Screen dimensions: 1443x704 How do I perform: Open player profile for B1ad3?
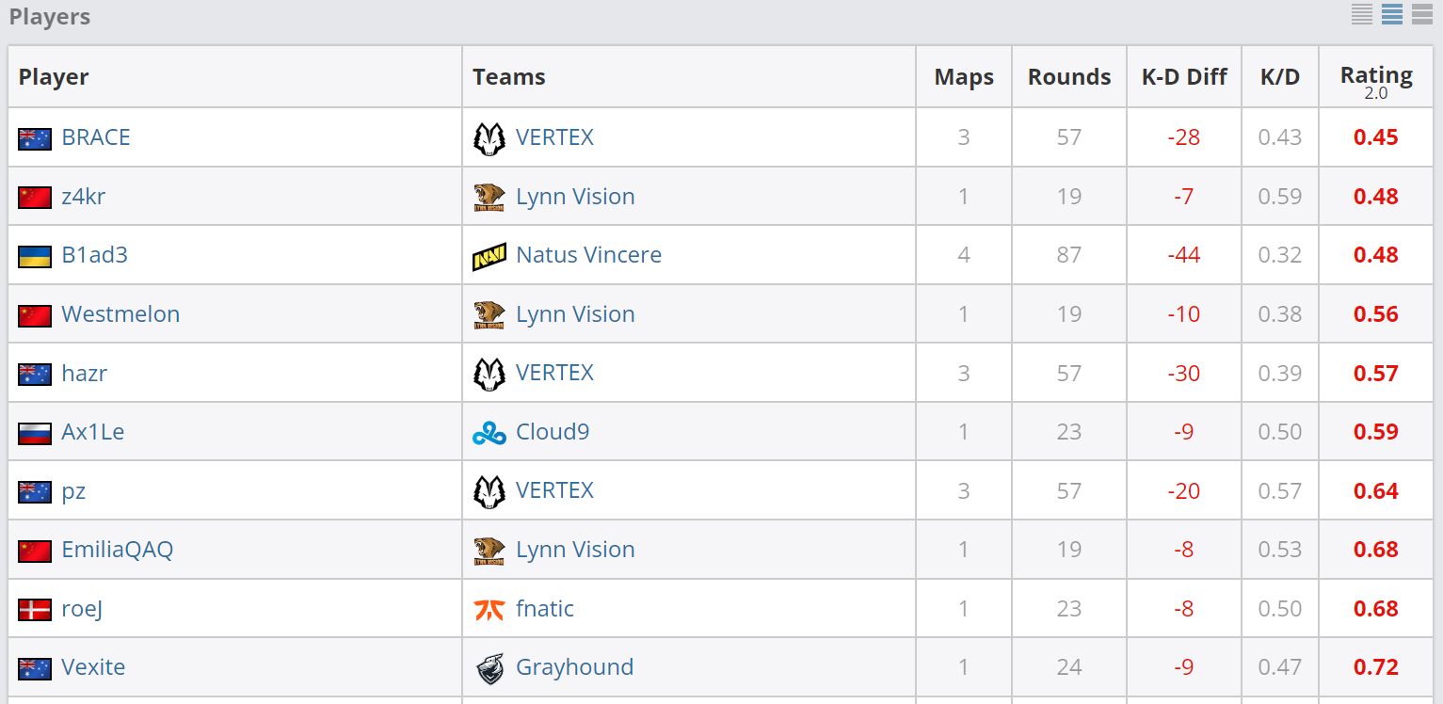click(x=94, y=255)
